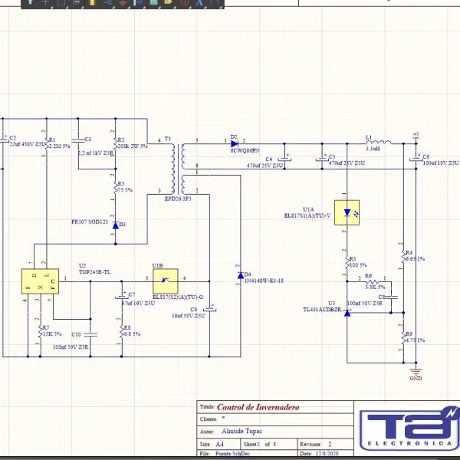Select the R8 resistor symbol
The image size is (460, 460).
(121, 331)
